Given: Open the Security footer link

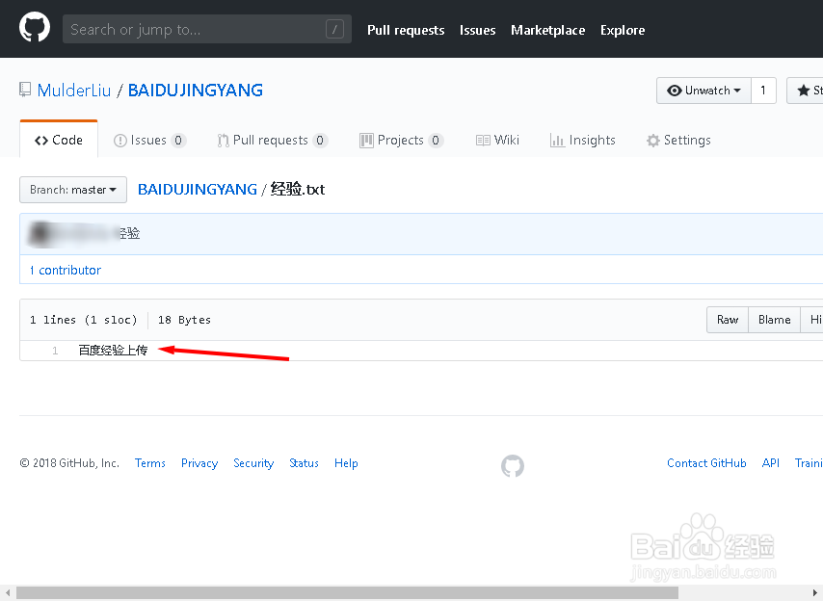Looking at the screenshot, I should pos(253,463).
